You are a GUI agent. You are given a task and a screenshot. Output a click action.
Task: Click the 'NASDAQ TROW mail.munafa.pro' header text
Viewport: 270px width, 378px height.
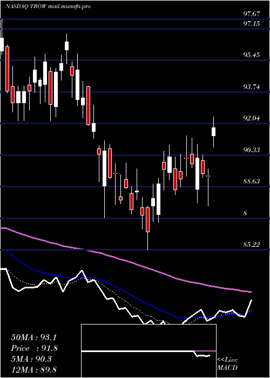48,6
